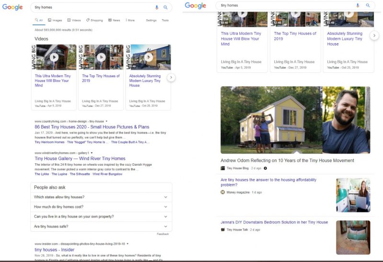Open 'Tiny House Gallery — Wind River Tiny Homes' result

[x=80, y=159]
